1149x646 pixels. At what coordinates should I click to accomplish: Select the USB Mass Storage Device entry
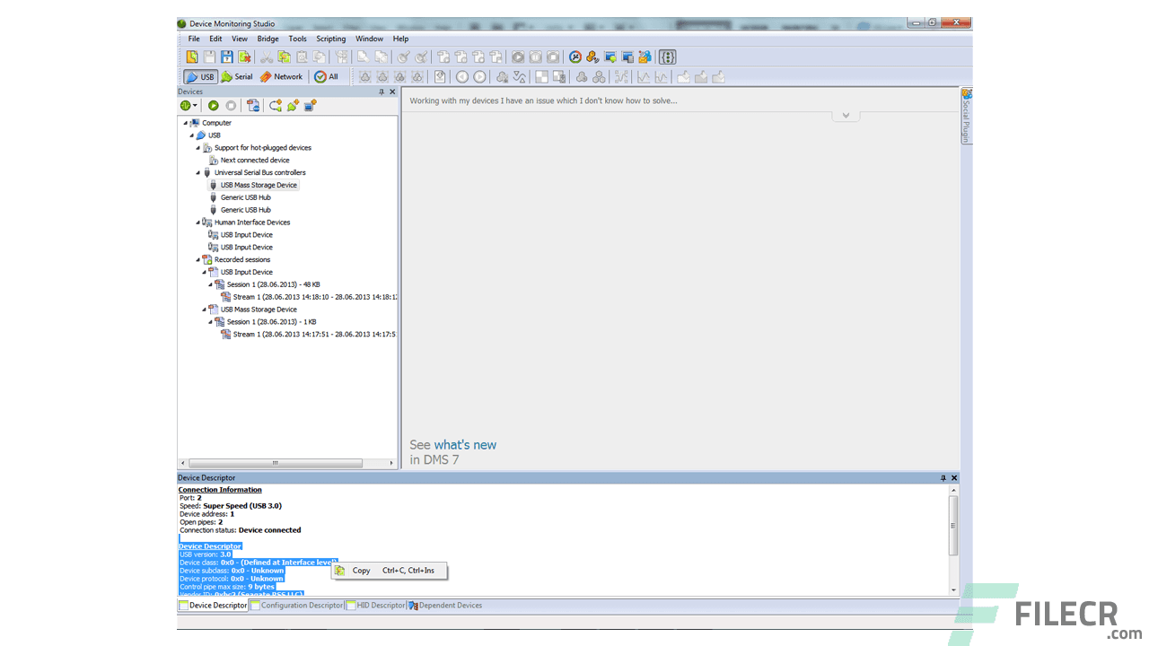259,184
